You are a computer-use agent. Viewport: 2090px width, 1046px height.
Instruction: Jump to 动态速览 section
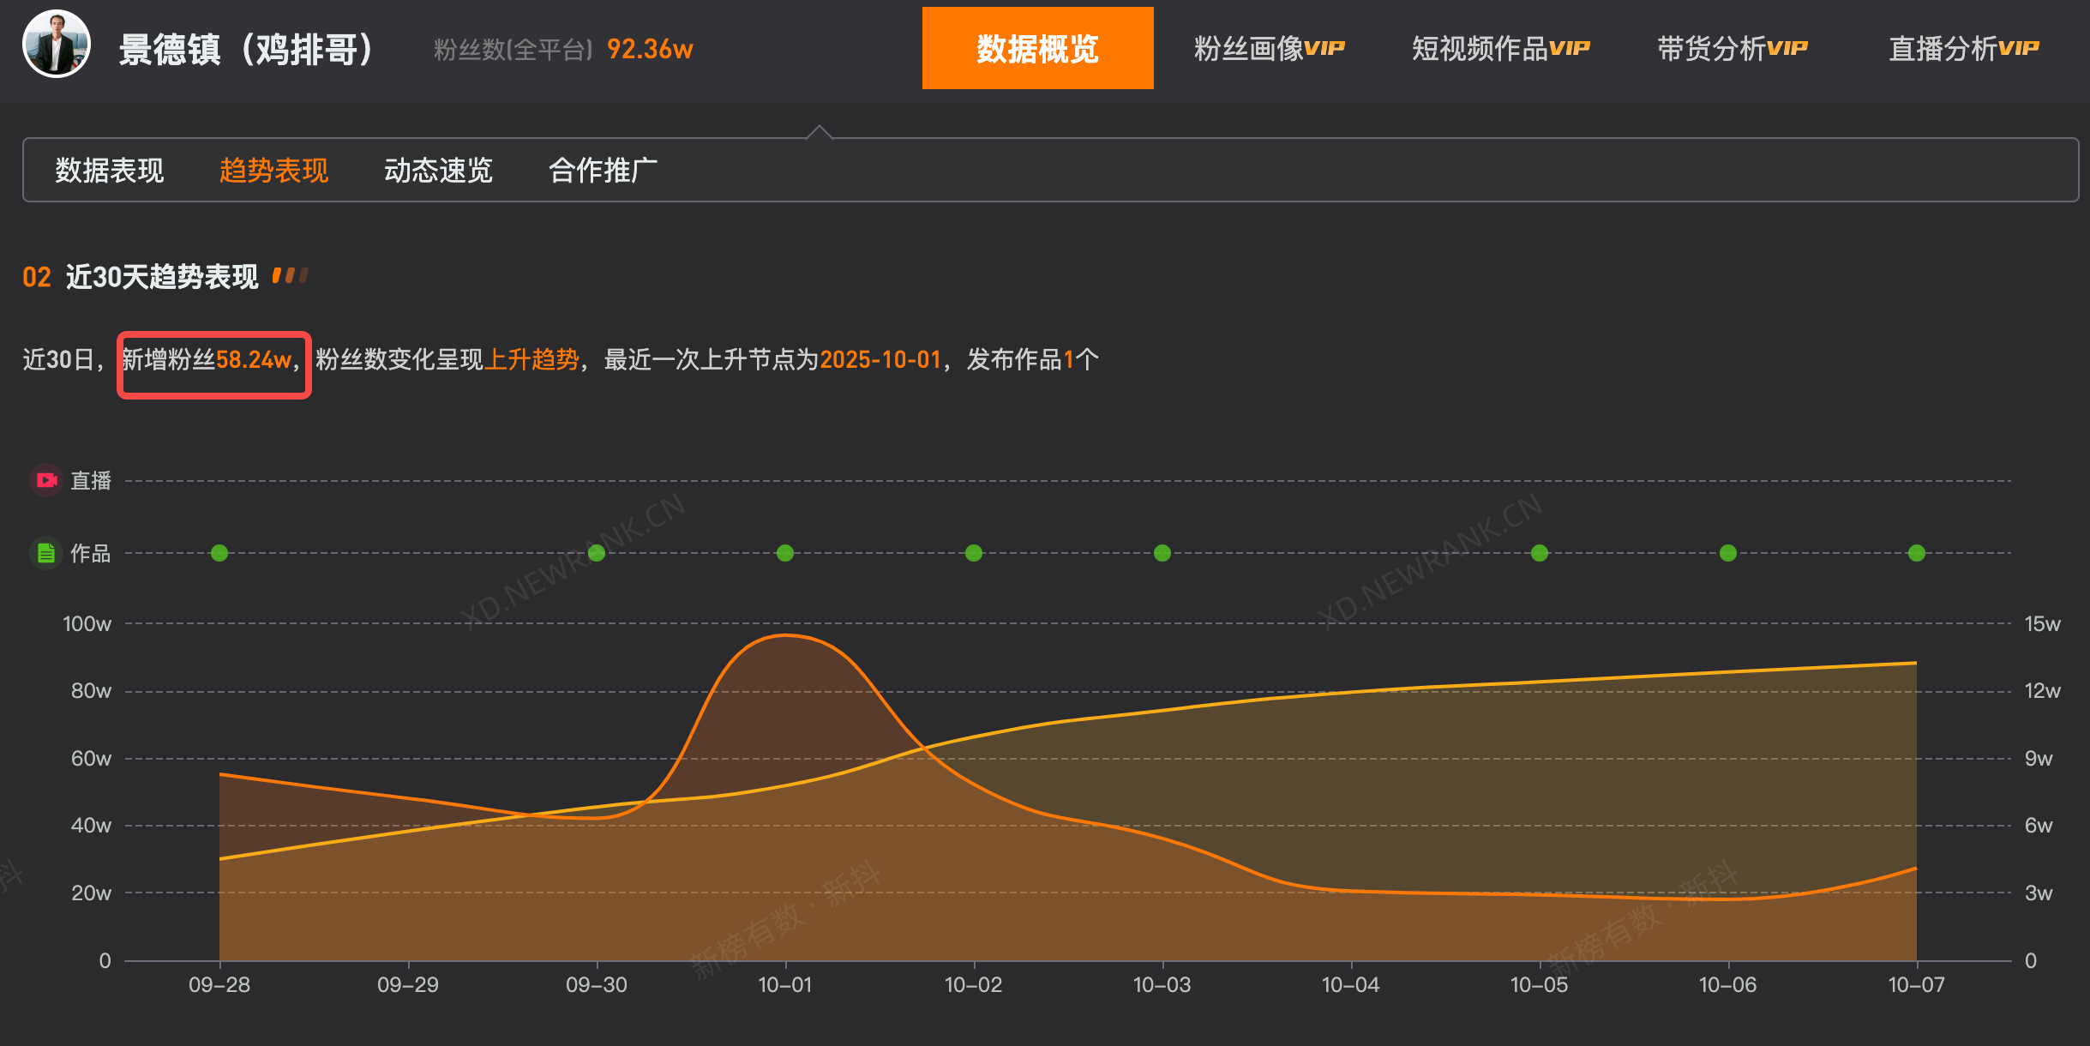point(438,171)
